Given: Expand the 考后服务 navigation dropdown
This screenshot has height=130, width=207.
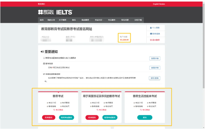Looking at the screenshot, I should click(113, 20).
